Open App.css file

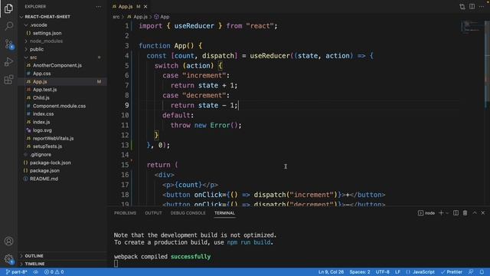41,74
